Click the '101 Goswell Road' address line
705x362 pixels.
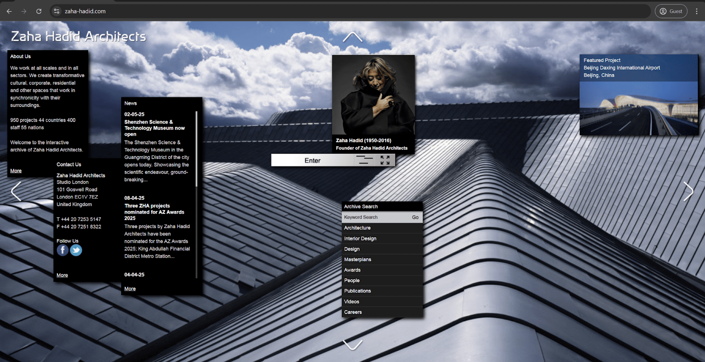pos(77,189)
